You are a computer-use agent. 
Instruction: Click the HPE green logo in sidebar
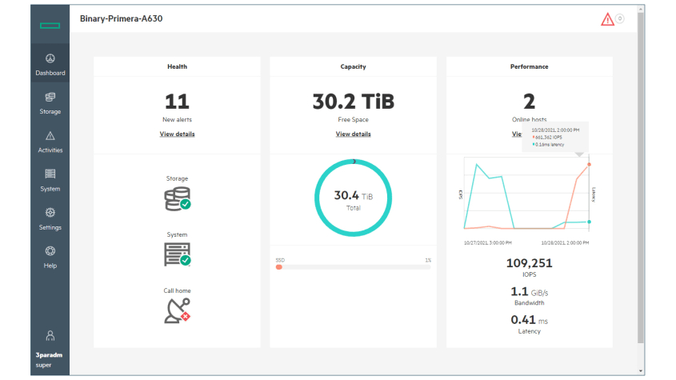tap(50, 26)
